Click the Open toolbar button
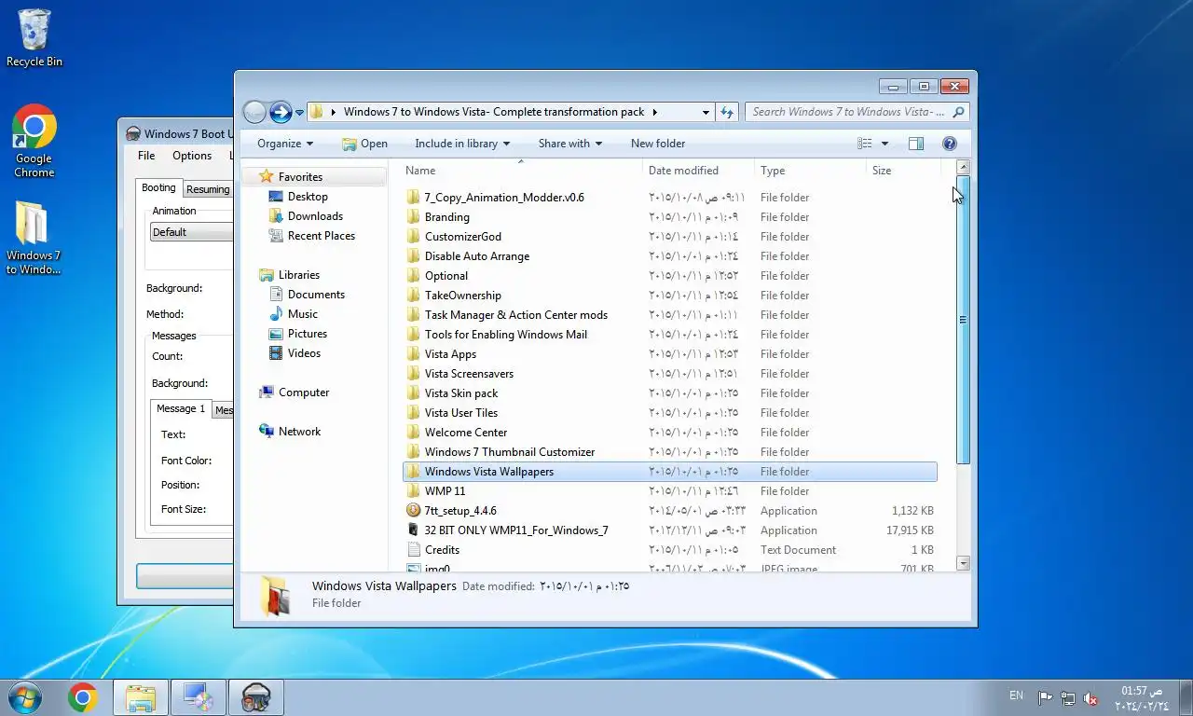The image size is (1193, 716). (364, 144)
